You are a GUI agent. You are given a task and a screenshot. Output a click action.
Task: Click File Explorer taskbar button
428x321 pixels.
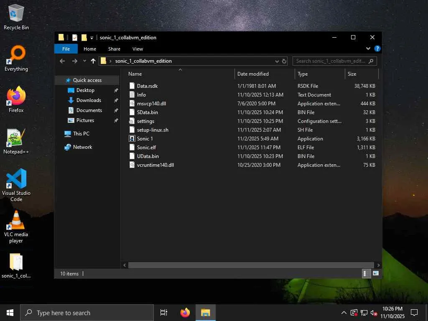click(206, 313)
